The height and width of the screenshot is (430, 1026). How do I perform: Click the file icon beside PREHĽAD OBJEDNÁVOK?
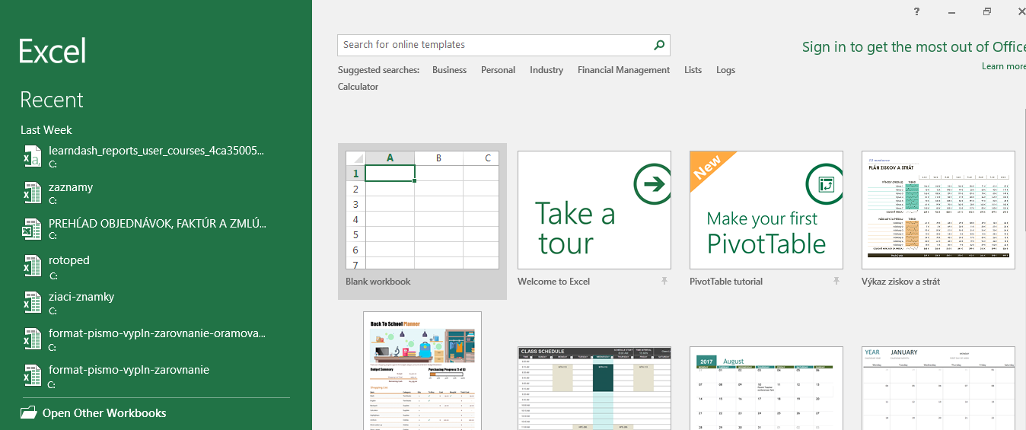pyautogui.click(x=33, y=230)
